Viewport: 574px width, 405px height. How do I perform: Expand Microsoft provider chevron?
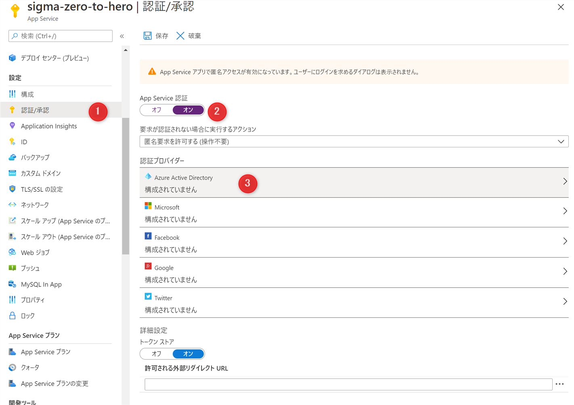(565, 211)
